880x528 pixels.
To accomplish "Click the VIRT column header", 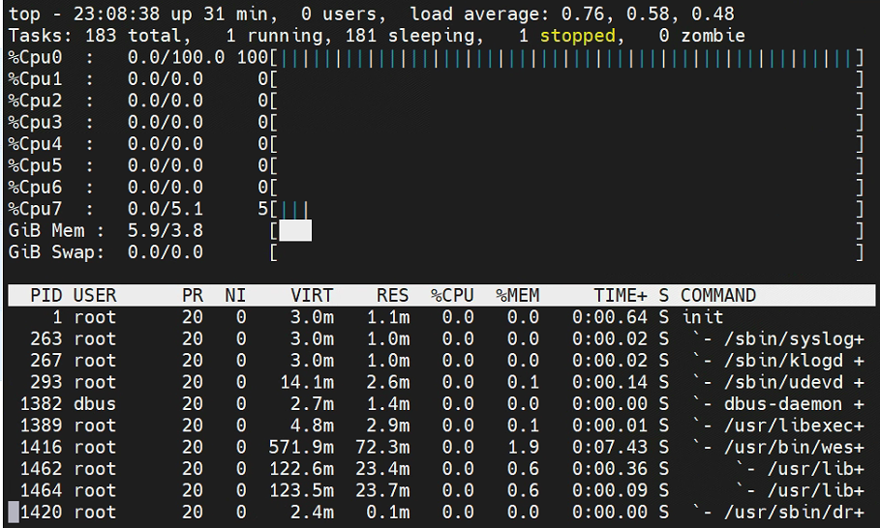I will tap(312, 295).
